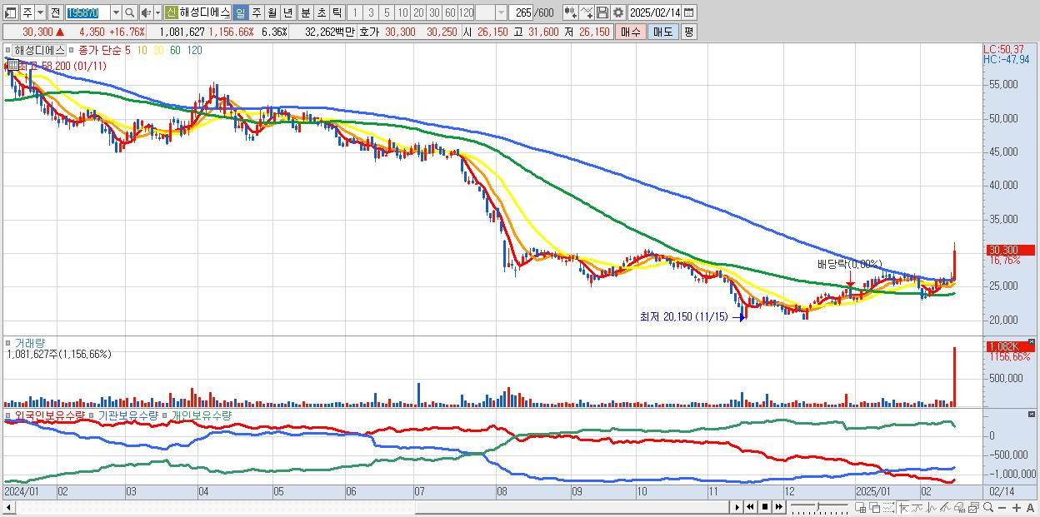Click the diagonal line pencil icon
The image size is (1040, 517).
point(946,507)
